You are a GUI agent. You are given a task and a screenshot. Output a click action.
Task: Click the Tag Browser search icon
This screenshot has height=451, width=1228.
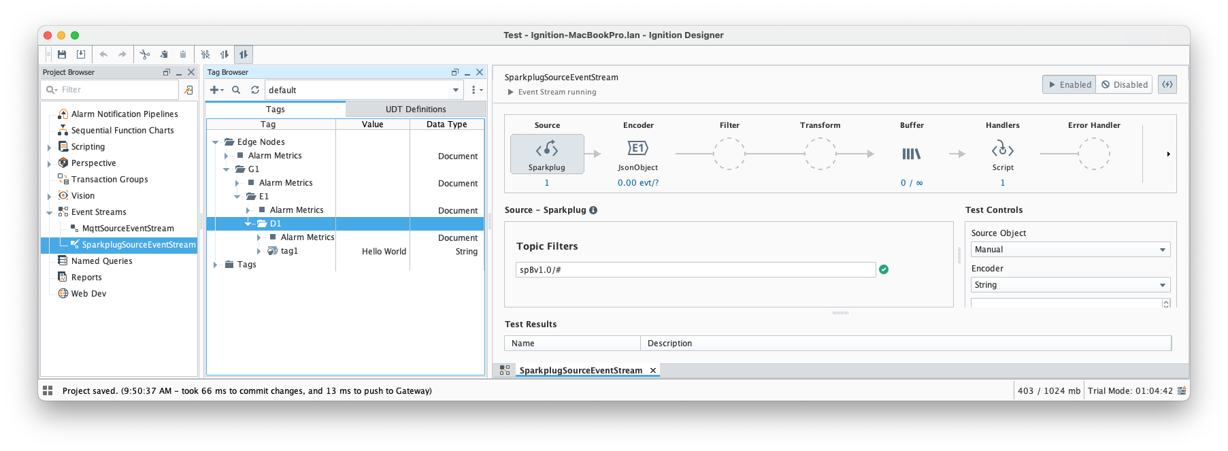pos(236,90)
